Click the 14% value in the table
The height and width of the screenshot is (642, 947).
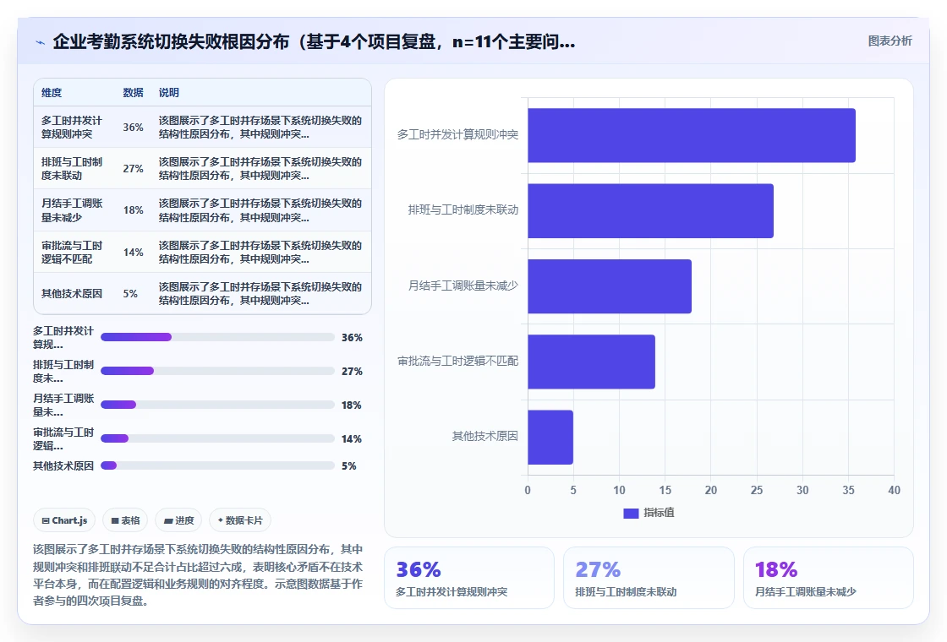point(133,252)
